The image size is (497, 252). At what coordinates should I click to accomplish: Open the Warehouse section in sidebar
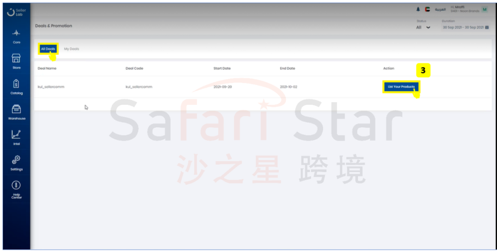point(17,112)
